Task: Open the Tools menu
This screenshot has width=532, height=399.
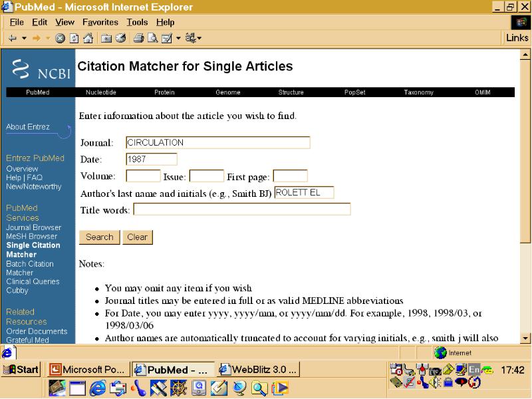Action: click(x=137, y=23)
